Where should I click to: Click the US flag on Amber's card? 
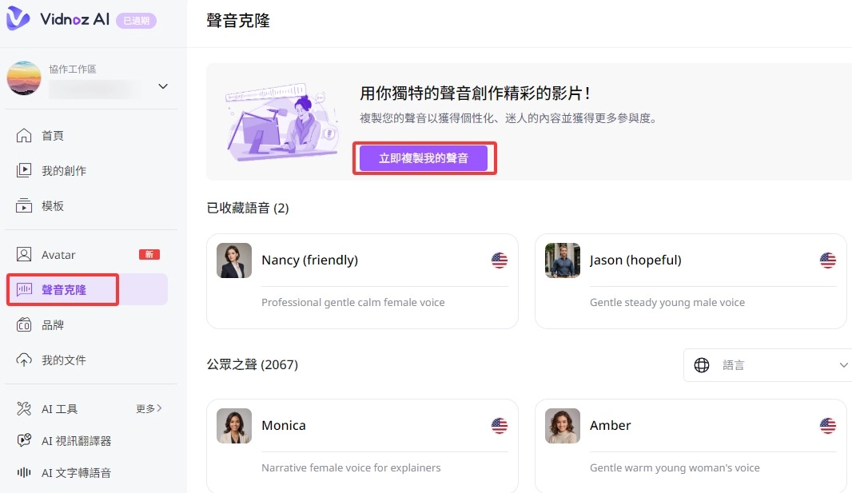[x=828, y=426]
